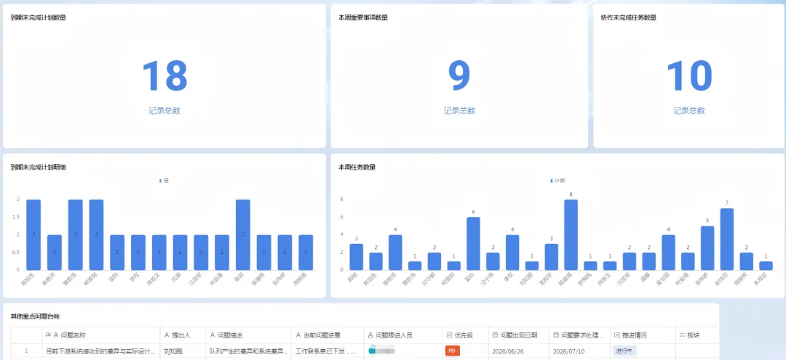Screen dimensions: 786x360
Task: Click the text-type icon beside 问题描述 header
Action: [213, 335]
